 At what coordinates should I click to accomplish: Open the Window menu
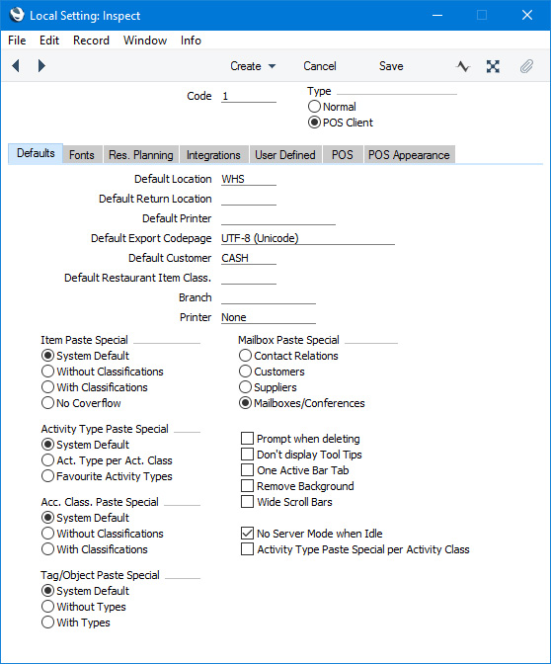145,41
